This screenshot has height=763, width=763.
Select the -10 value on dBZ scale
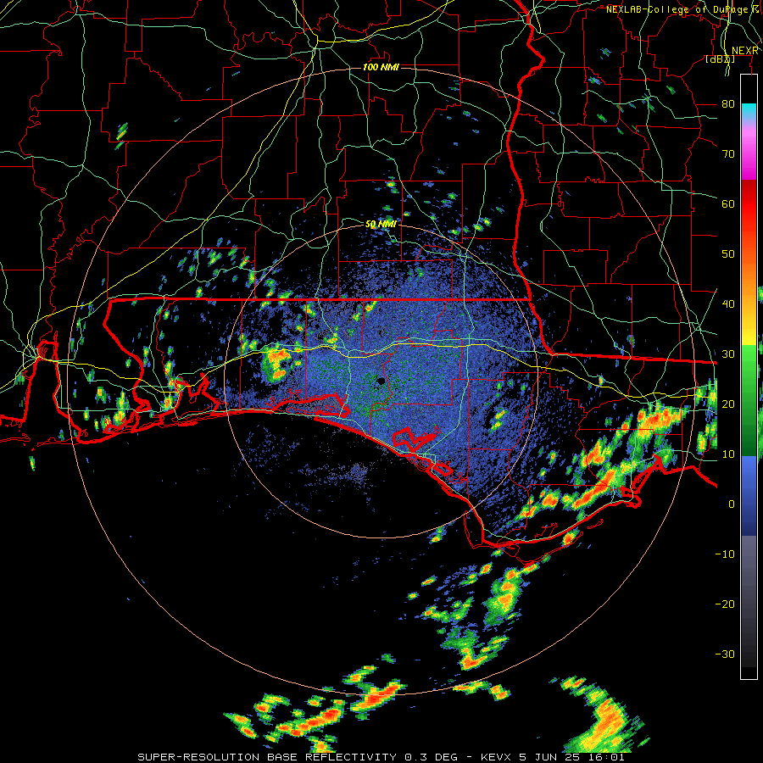coord(725,554)
